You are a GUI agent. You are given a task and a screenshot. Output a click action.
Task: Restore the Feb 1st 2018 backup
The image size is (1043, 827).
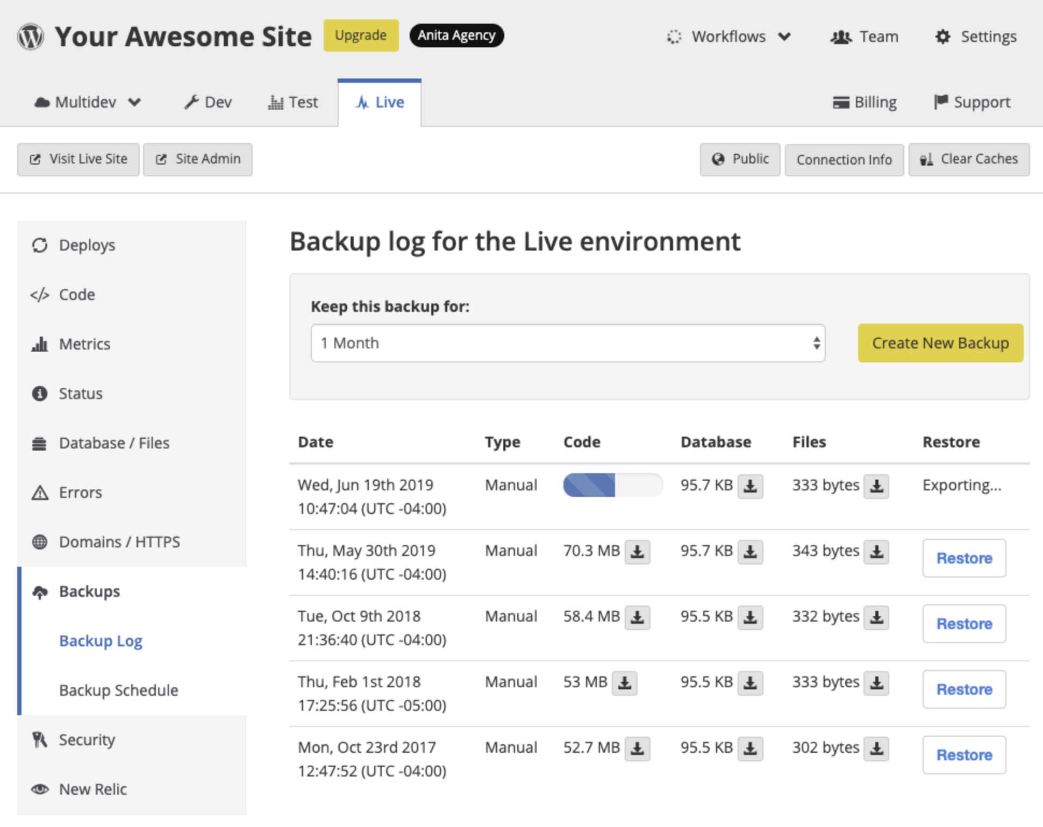tap(964, 689)
